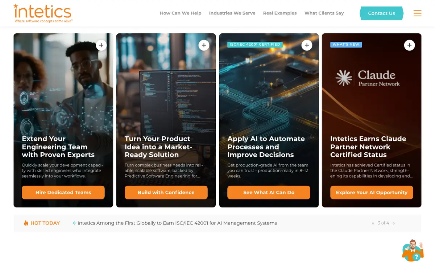Click the Quickly scale your development capacity text
Viewport: 435px width, 272px height.
point(62,170)
